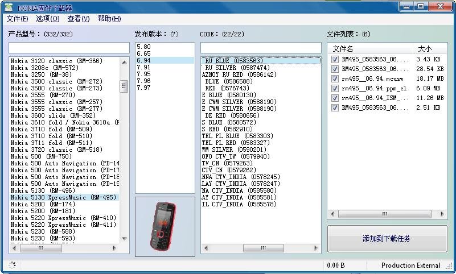Click CODE list horizontal scroll right arrow
This screenshot has width=456, height=274.
316,248
